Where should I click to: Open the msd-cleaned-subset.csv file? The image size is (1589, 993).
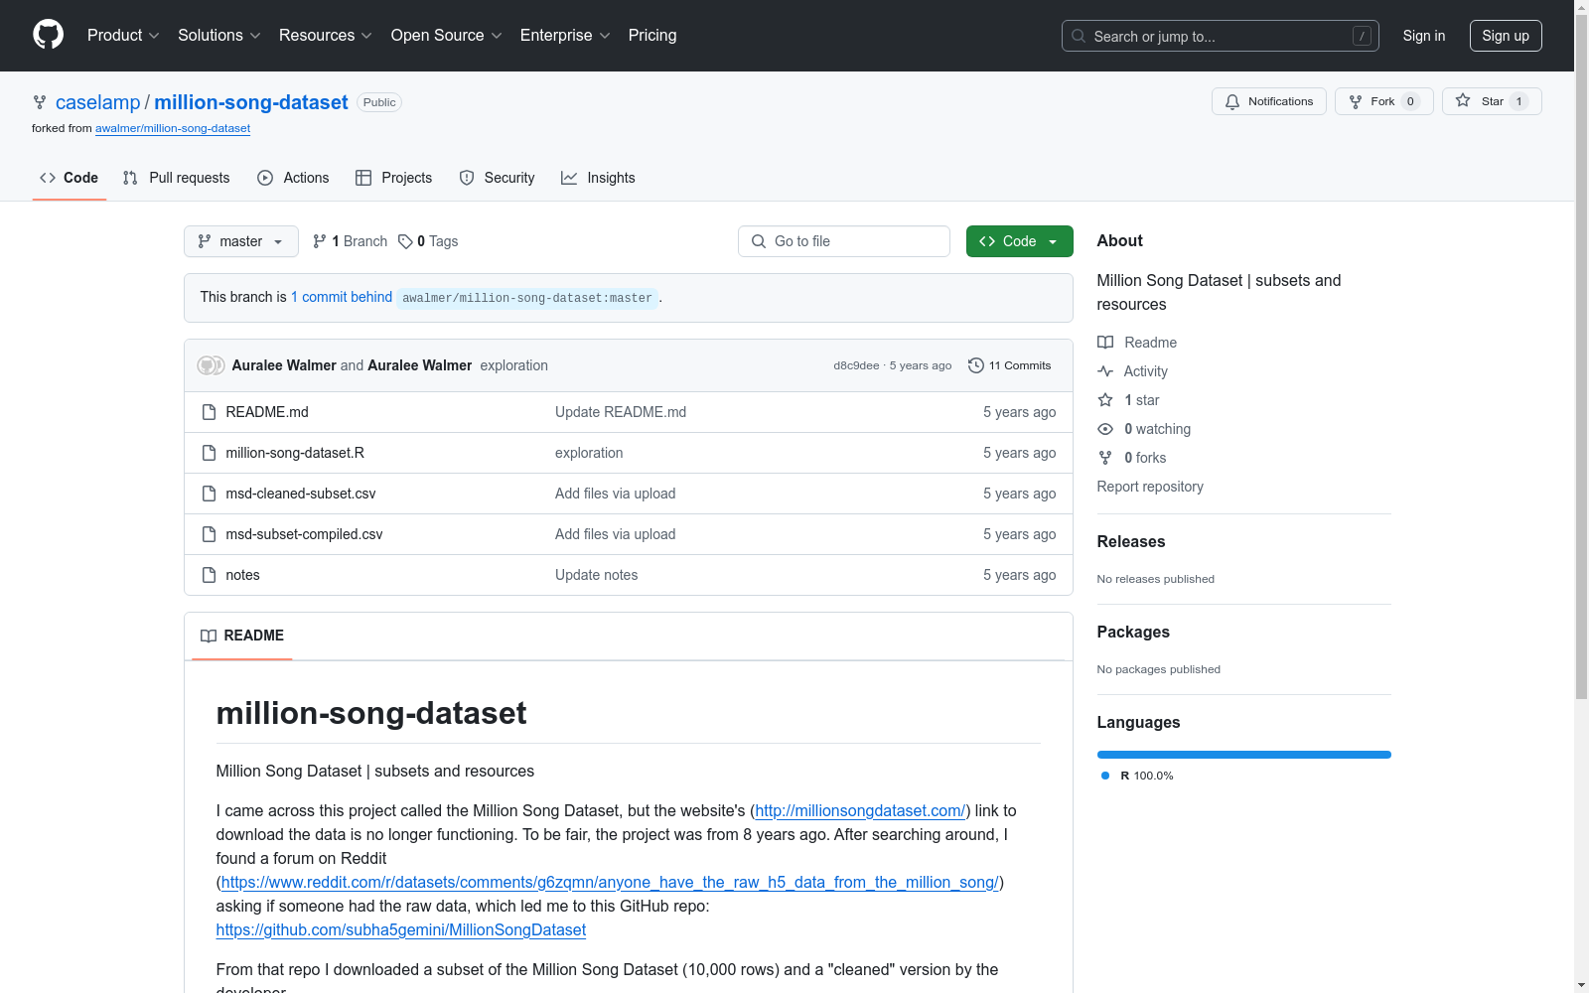click(x=301, y=494)
